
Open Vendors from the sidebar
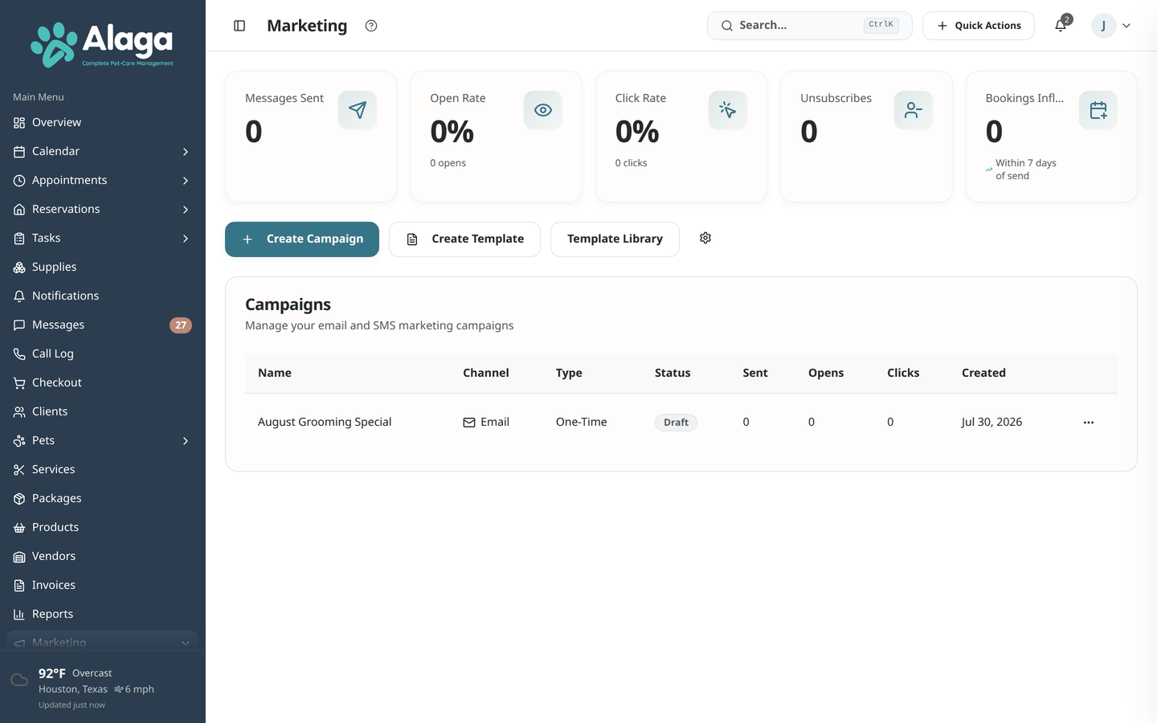(103, 557)
